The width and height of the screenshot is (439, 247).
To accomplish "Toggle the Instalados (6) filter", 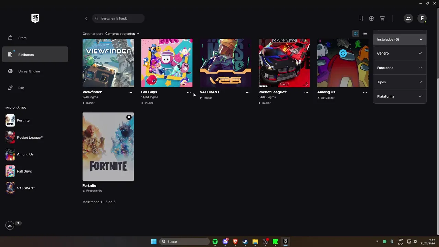I will (400, 39).
